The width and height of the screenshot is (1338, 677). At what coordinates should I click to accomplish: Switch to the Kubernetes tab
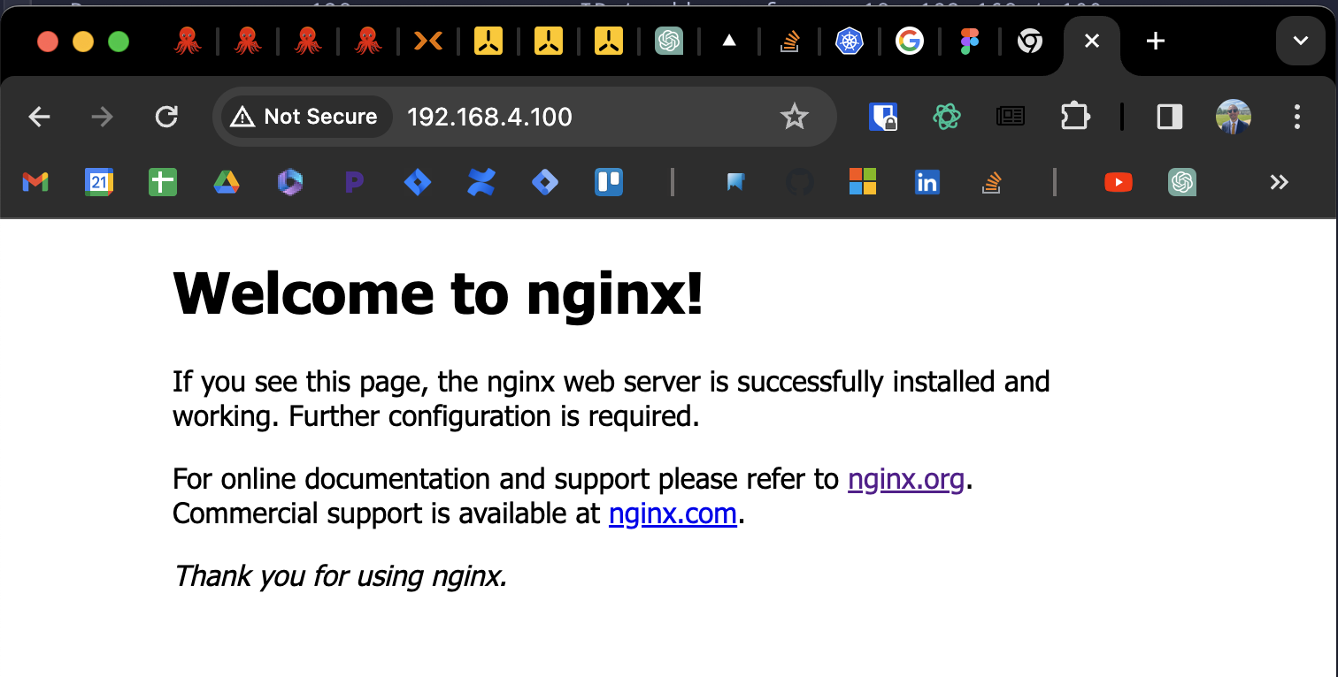(x=850, y=41)
